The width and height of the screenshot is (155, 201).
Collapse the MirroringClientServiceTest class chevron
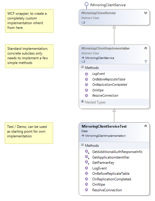click(x=146, y=126)
